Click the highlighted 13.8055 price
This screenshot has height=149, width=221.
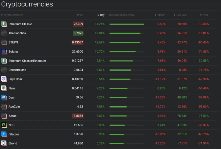click(78, 116)
